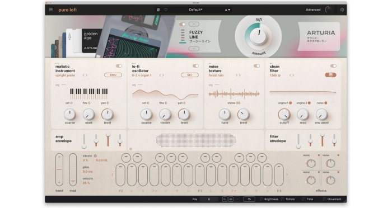
Task: Shift keyboard right with the arrow
Action: click(287, 174)
